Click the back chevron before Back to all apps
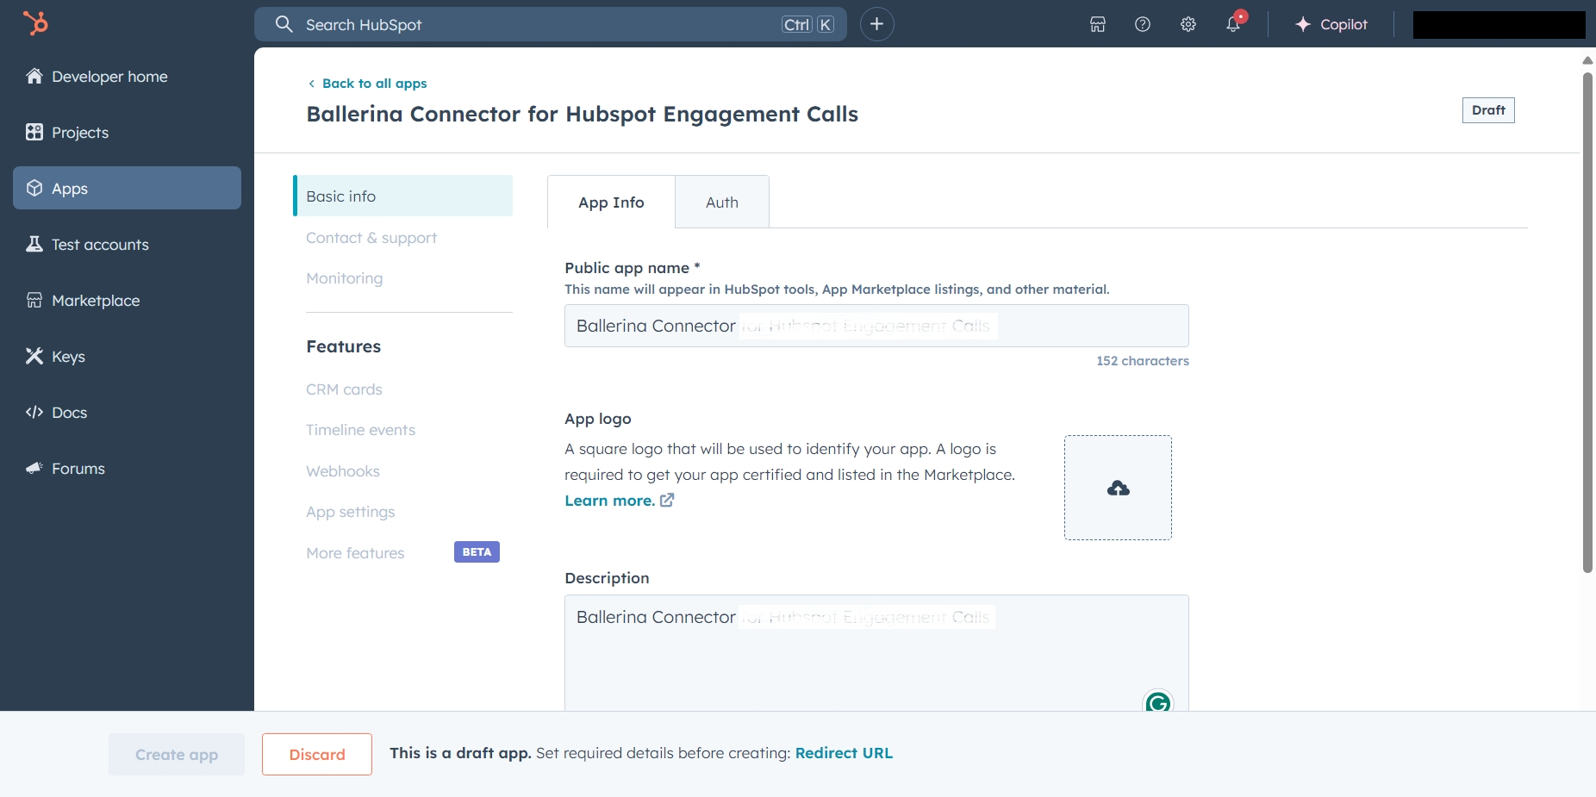Screen dimensions: 1596x797 [312, 84]
